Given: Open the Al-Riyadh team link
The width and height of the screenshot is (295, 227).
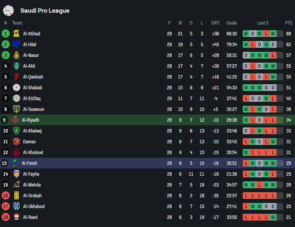Looking at the screenshot, I should (30, 120).
